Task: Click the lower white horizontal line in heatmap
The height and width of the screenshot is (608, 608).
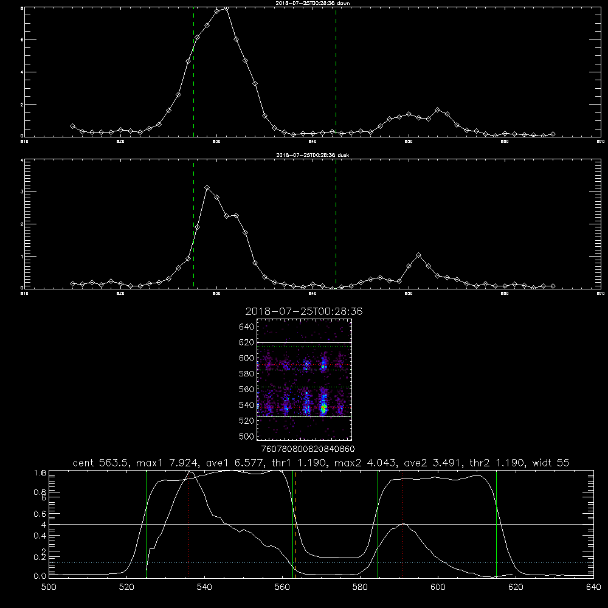Action: click(x=304, y=417)
